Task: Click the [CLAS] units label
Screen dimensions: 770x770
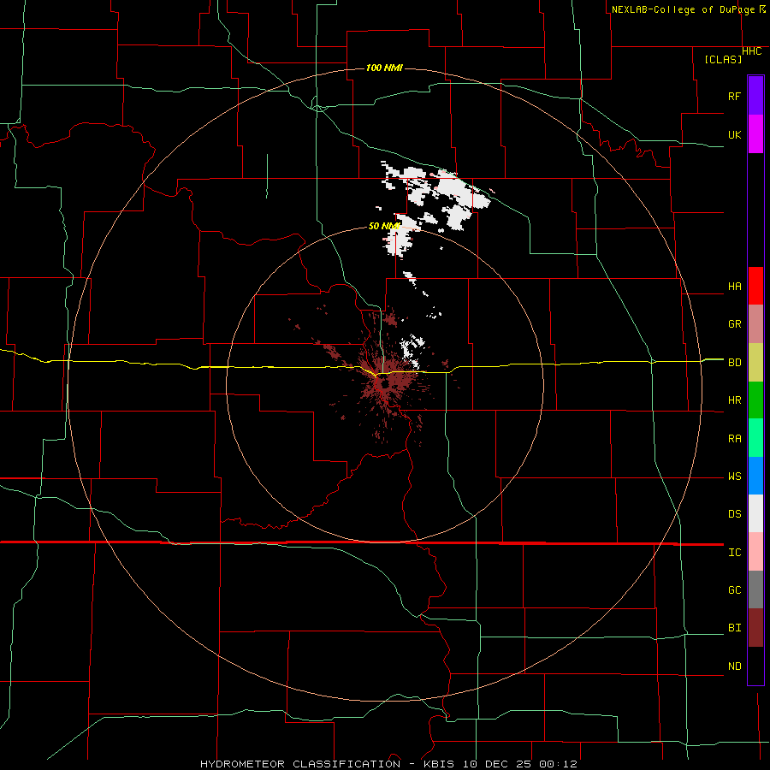Action: point(723,59)
